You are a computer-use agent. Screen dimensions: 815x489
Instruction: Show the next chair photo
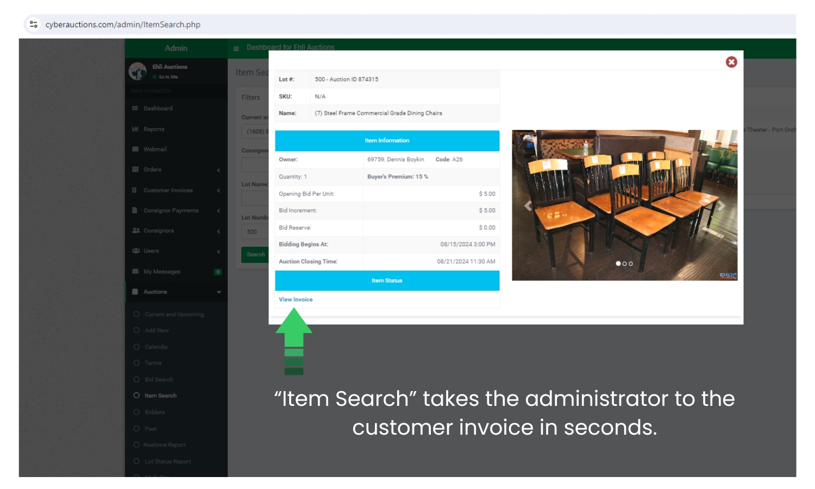[721, 206]
